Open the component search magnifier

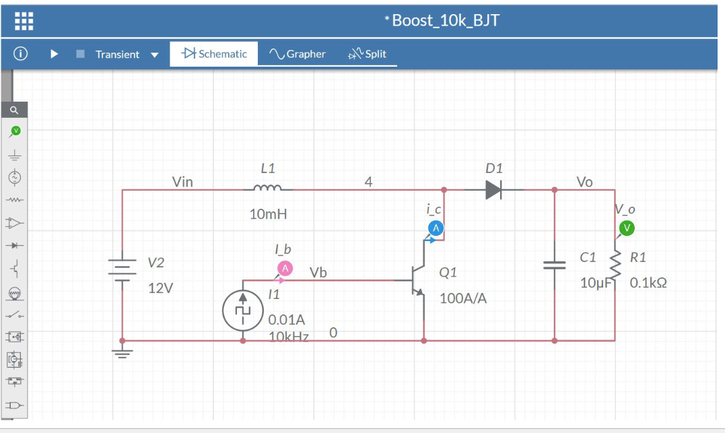(14, 110)
